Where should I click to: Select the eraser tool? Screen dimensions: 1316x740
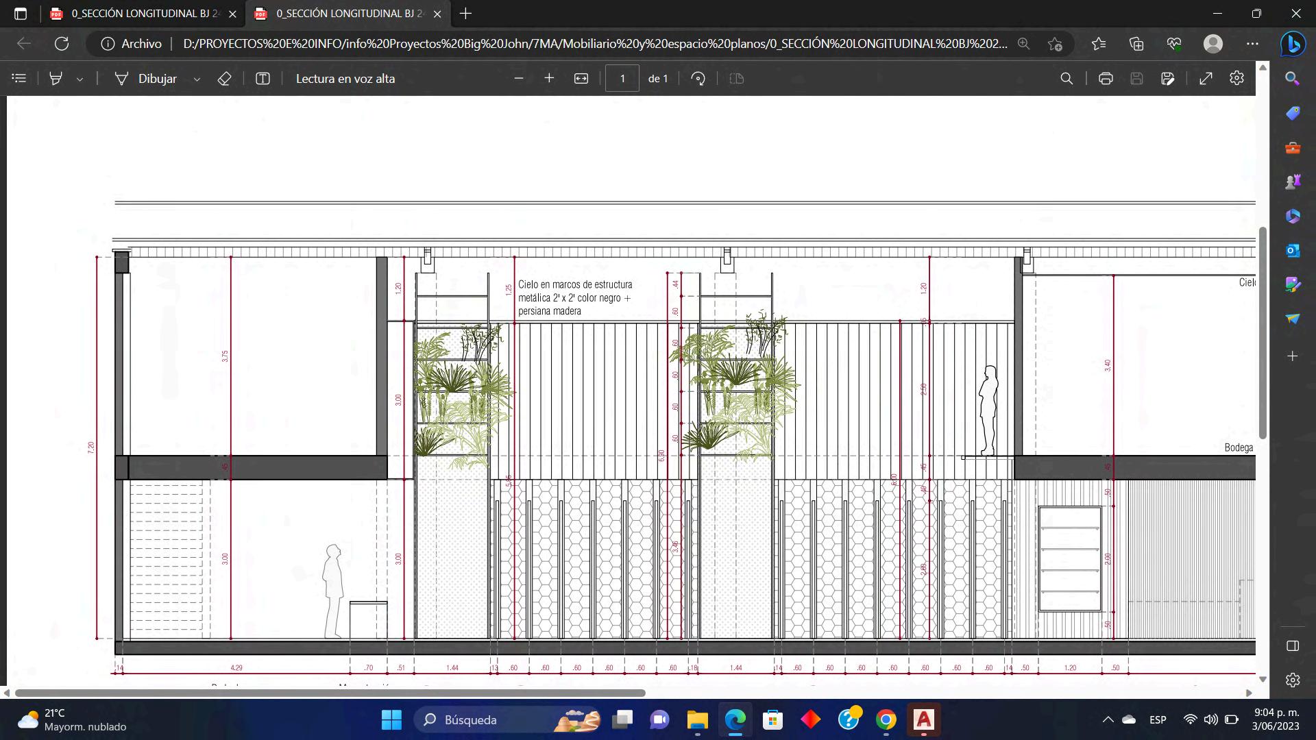pos(224,79)
